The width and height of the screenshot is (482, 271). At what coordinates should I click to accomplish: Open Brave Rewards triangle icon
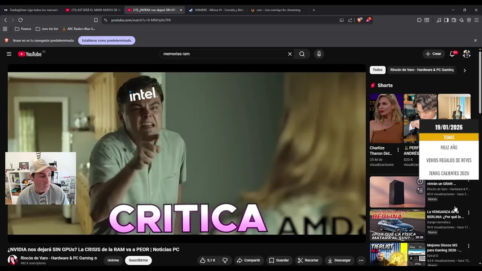[368, 20]
